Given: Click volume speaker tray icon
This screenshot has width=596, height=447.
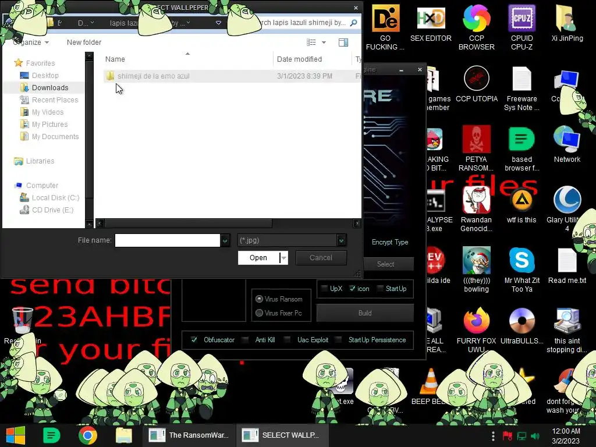Looking at the screenshot, I should coord(535,436).
